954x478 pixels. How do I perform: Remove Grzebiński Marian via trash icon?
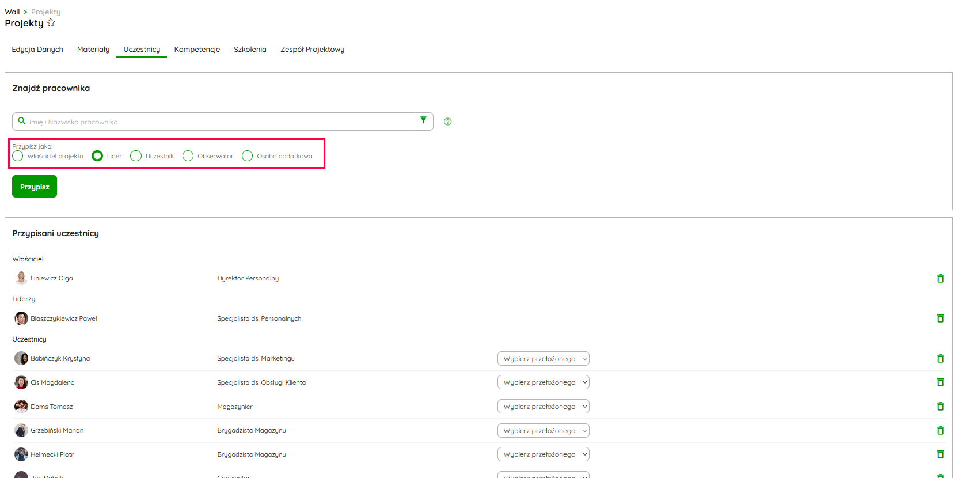940,430
